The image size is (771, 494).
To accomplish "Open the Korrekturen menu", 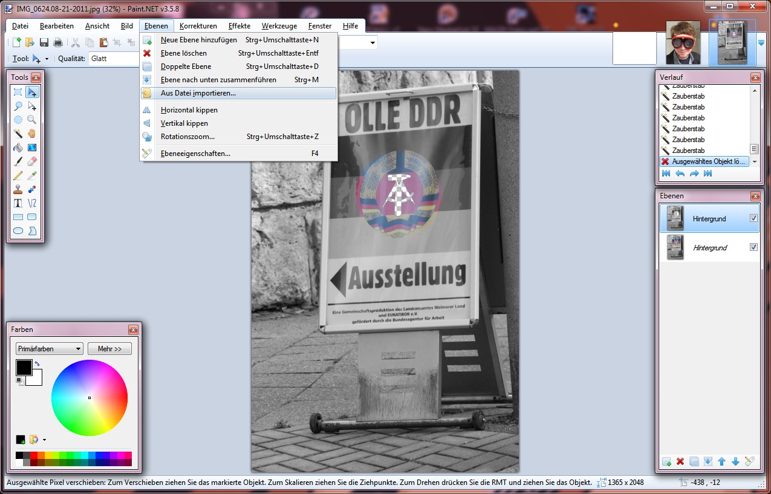I will 198,26.
